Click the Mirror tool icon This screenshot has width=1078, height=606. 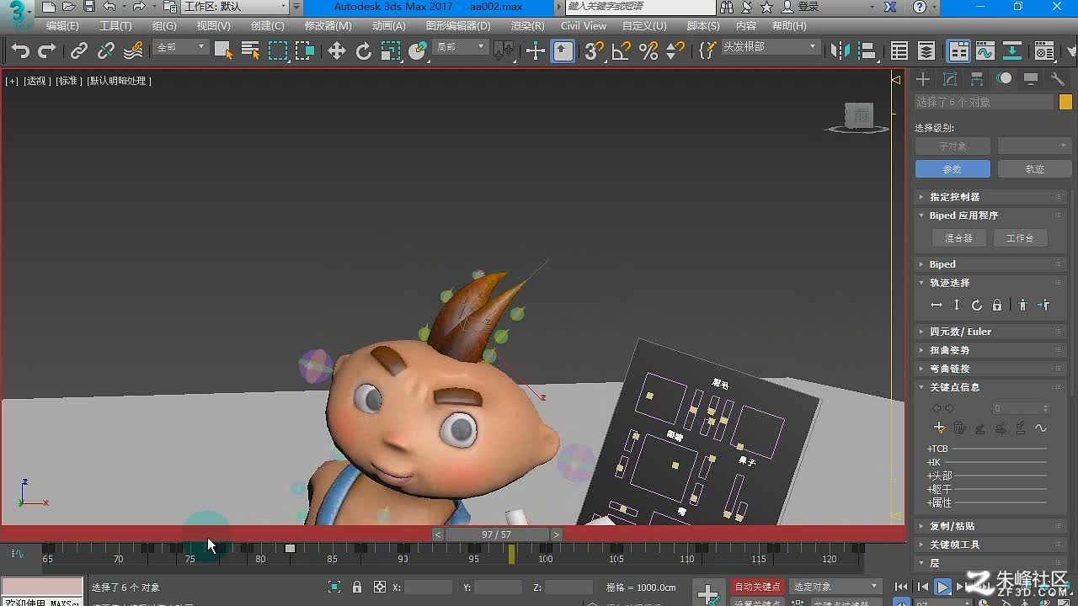pos(841,51)
